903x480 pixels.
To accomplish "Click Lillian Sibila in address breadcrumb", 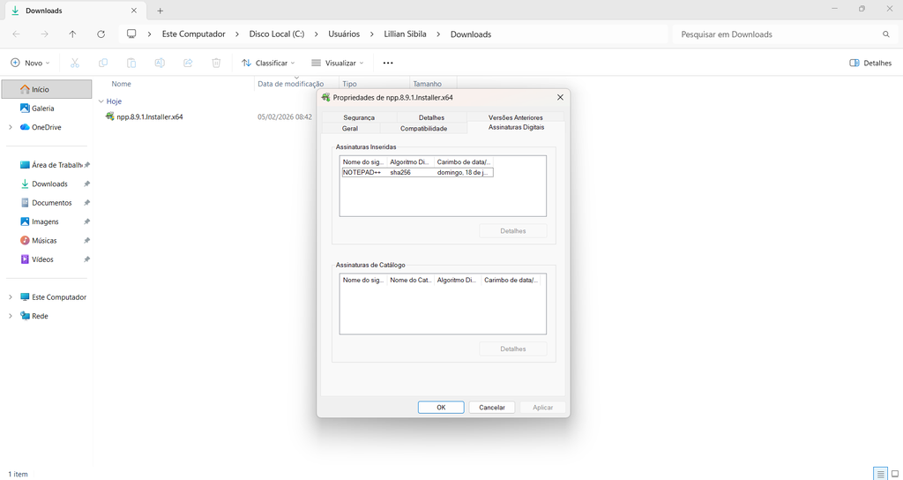I will 405,34.
